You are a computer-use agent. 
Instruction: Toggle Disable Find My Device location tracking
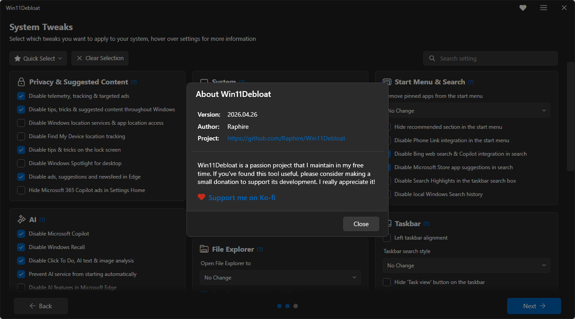[x=21, y=136]
